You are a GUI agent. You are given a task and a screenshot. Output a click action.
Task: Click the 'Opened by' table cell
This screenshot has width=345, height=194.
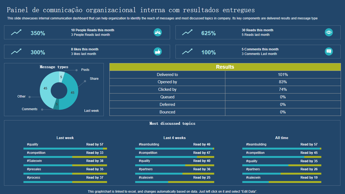(167, 82)
